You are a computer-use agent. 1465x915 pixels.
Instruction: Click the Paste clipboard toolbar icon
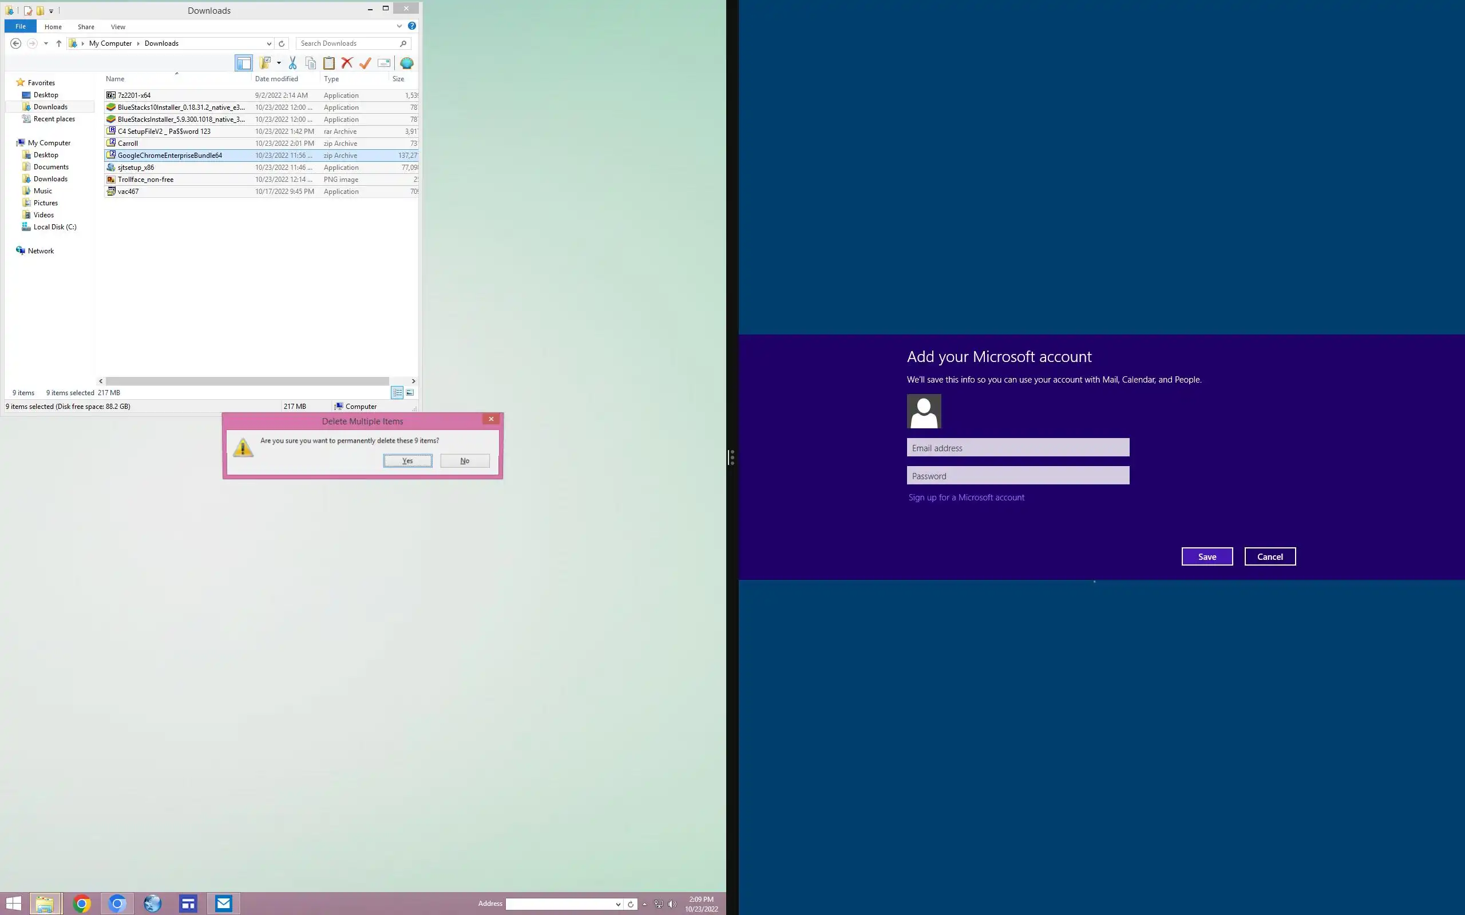pos(328,63)
